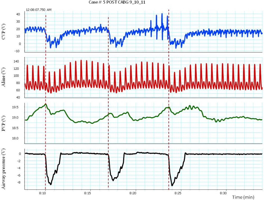Click the 8:10 time tick label
The height and width of the screenshot is (200, 264).
[x=43, y=193]
